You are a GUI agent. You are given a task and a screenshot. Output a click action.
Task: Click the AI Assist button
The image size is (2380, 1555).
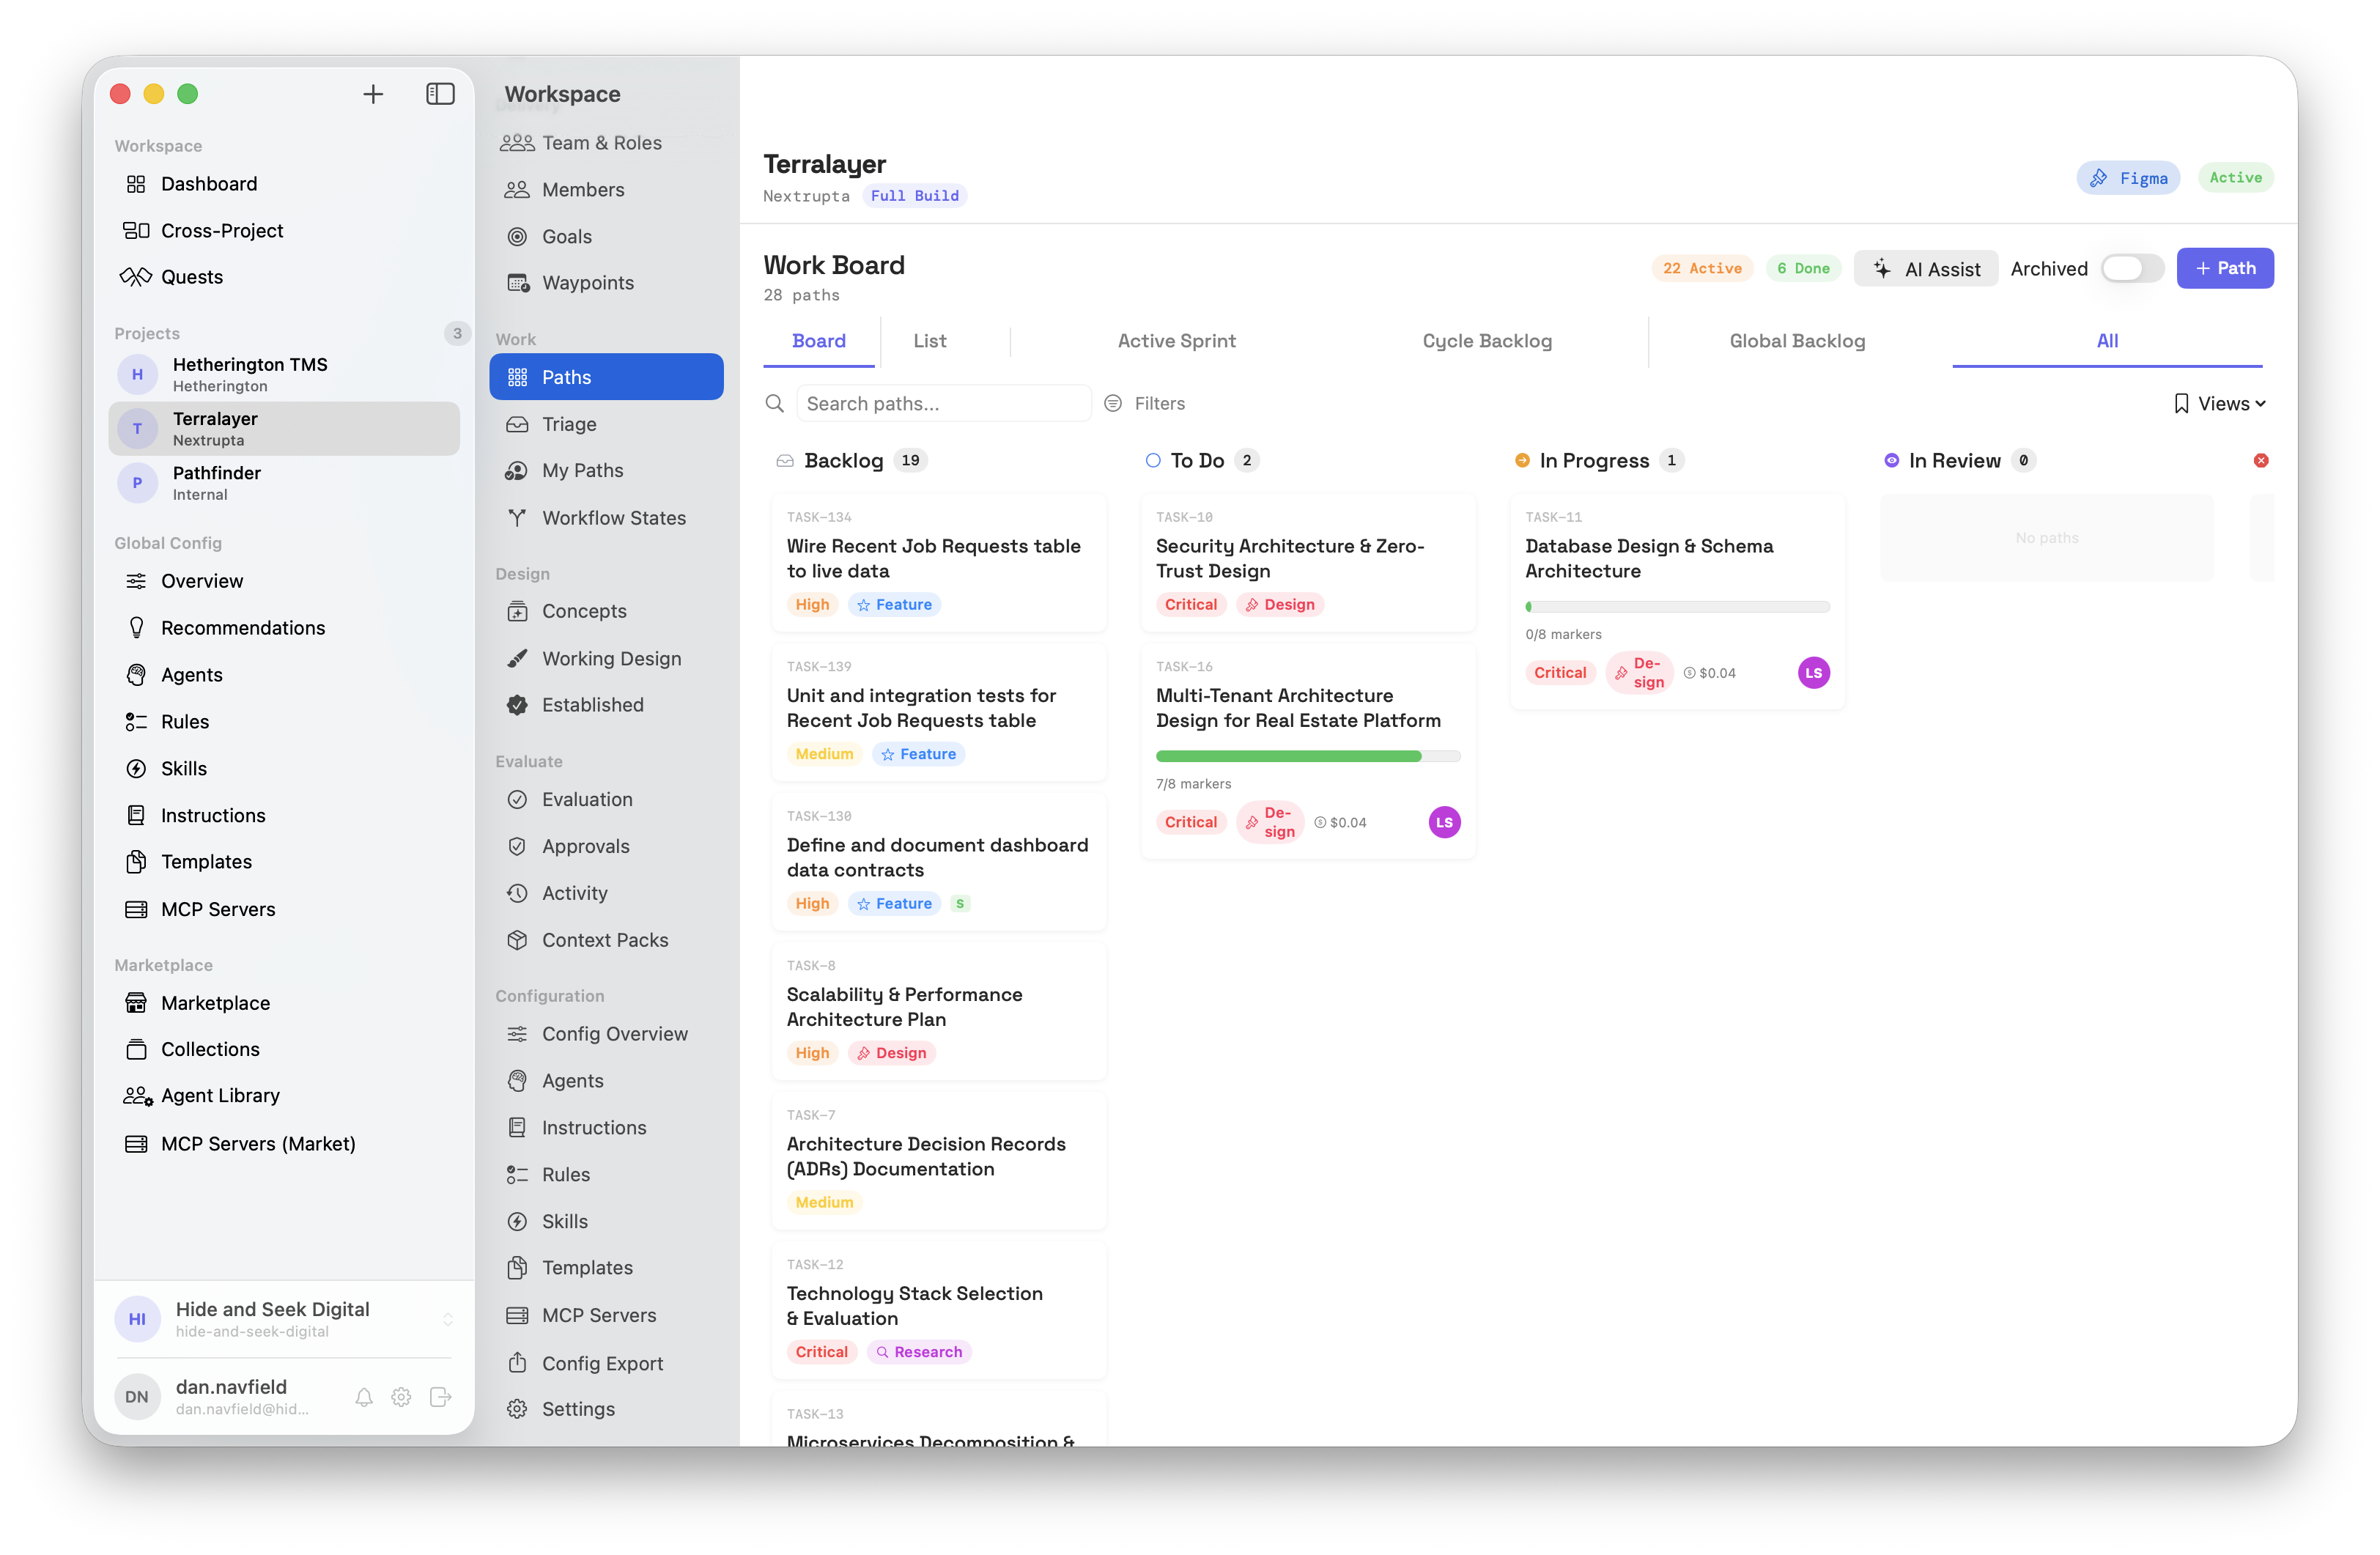pos(1925,268)
